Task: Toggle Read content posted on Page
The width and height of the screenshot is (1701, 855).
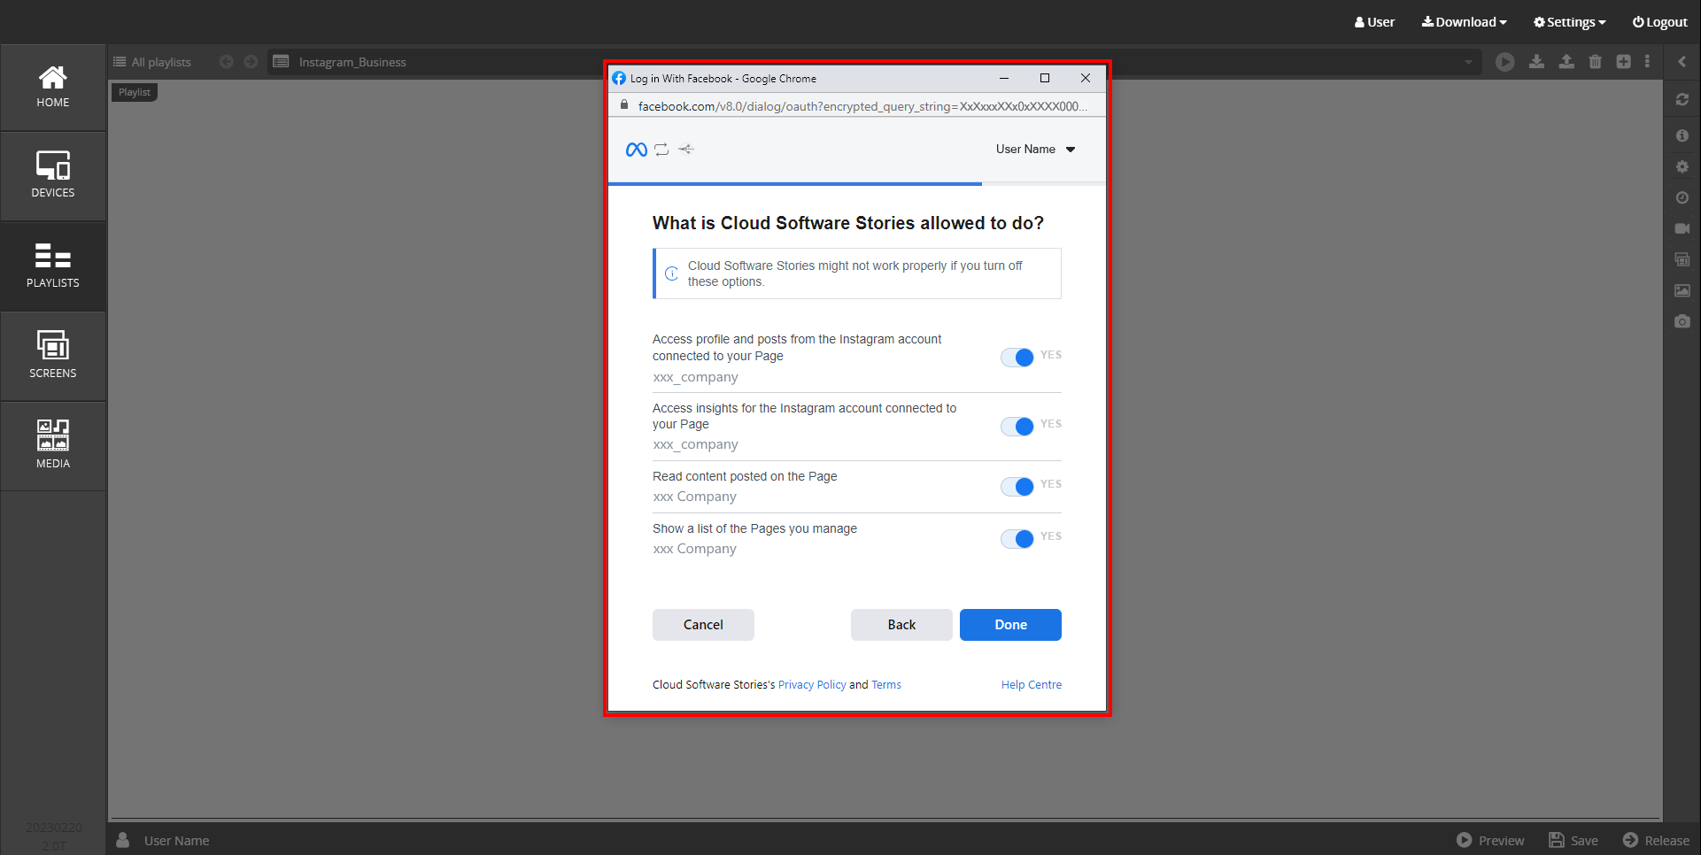Action: (1017, 487)
